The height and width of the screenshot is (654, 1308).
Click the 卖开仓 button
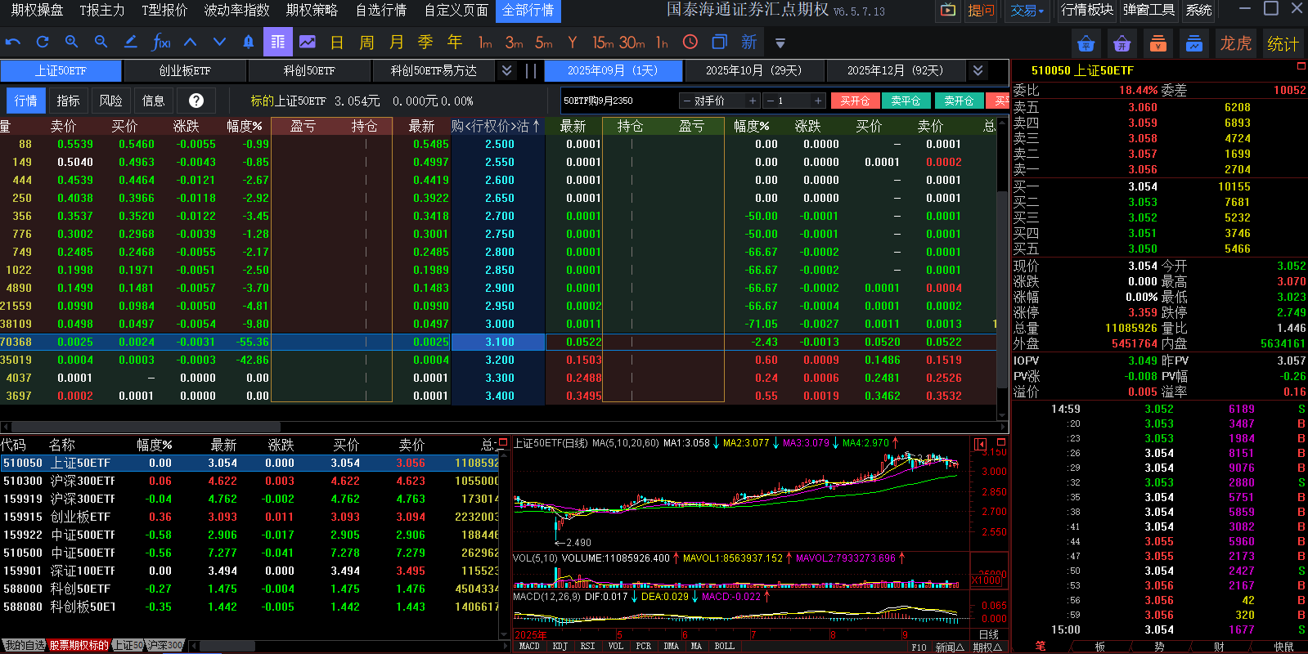(959, 101)
